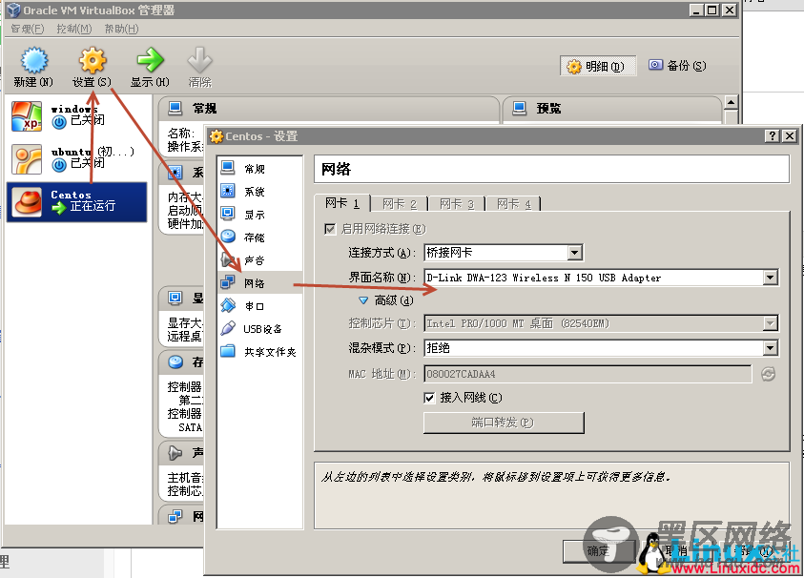Toggle 接入网线 (Cable connected) checkbox
Screen dimensions: 804x578
point(429,398)
